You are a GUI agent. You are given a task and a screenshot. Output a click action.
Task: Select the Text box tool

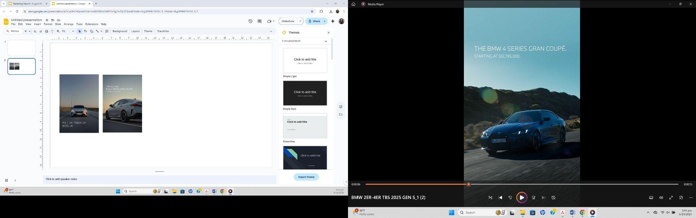tap(86, 31)
